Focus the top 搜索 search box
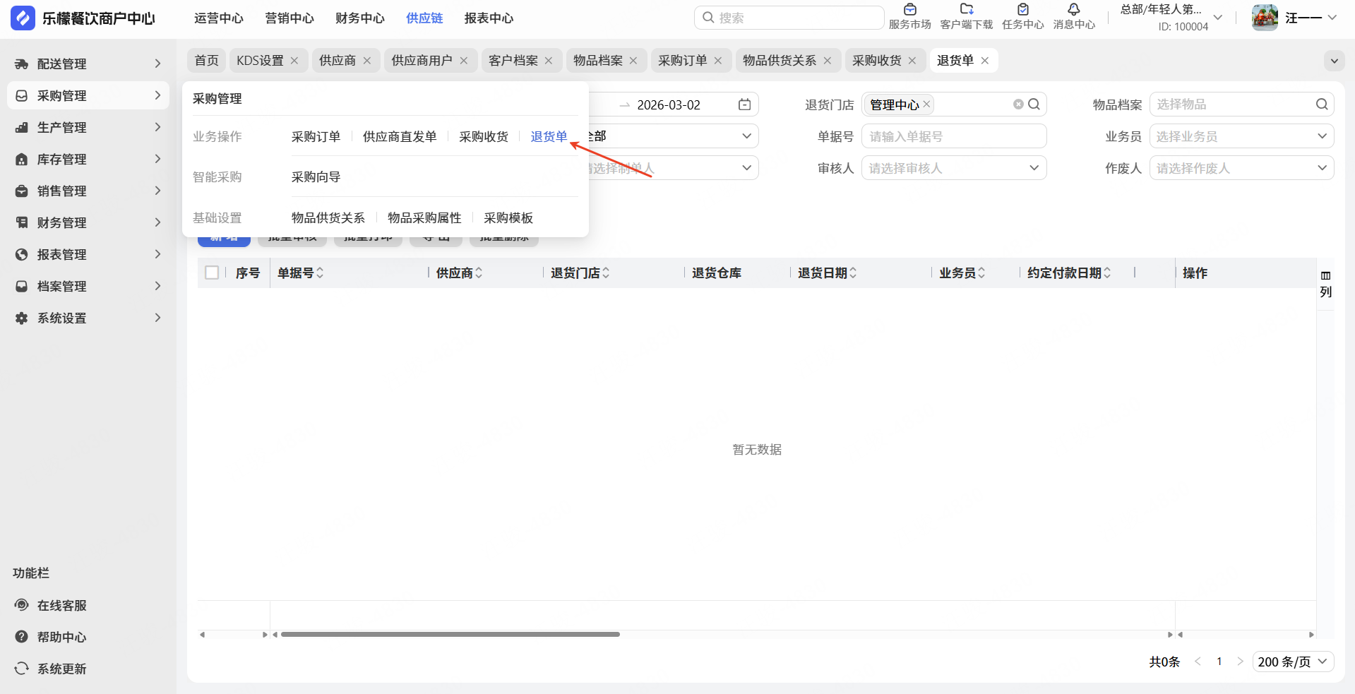This screenshot has width=1355, height=694. click(789, 18)
